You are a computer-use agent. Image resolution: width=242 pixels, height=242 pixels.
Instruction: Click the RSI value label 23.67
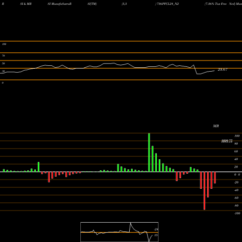coord(223,70)
